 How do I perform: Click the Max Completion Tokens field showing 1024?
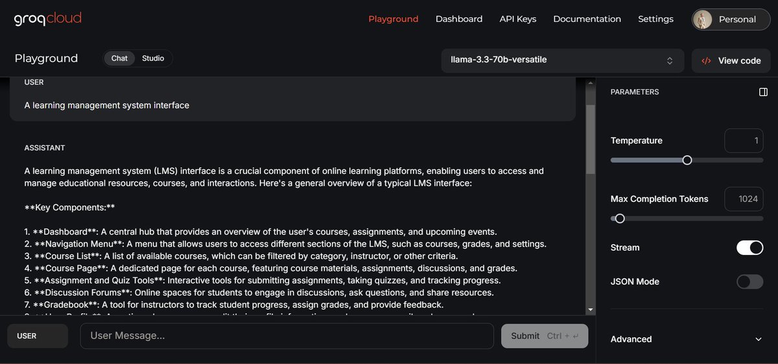click(744, 199)
